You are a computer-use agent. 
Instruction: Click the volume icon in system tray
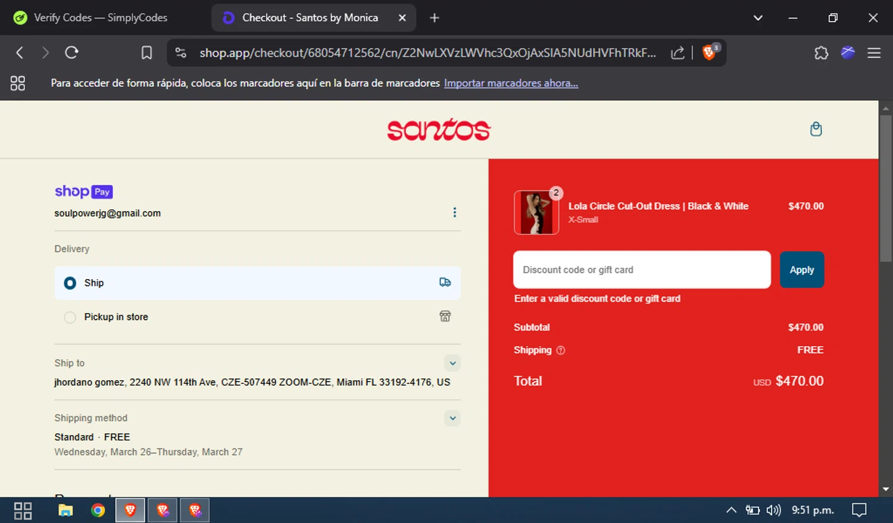point(773,510)
